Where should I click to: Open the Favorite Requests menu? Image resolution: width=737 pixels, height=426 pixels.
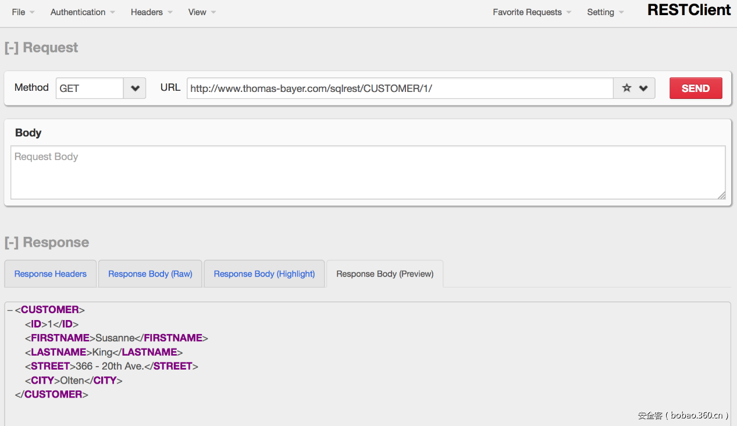[x=532, y=12]
